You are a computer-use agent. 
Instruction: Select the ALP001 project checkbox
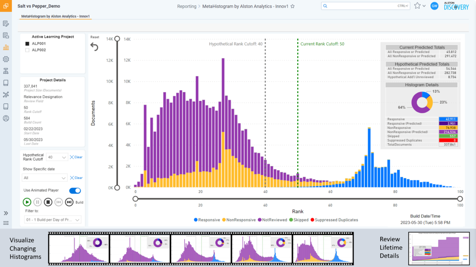click(x=28, y=44)
